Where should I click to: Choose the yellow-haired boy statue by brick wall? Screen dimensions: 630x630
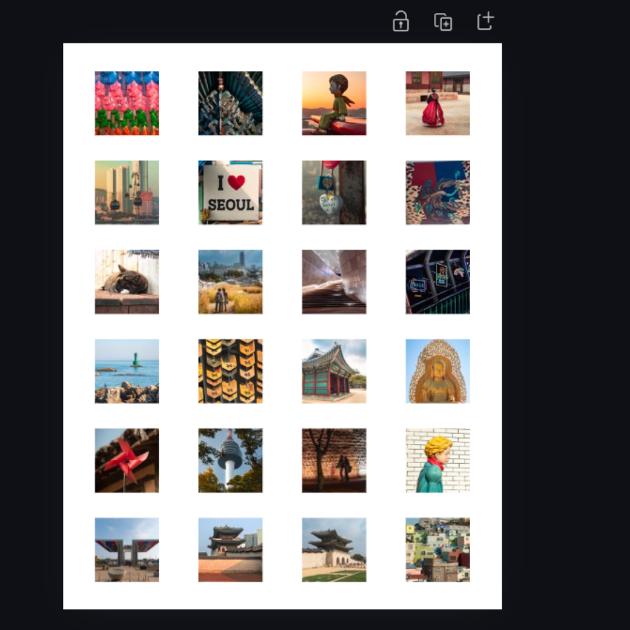(x=438, y=460)
